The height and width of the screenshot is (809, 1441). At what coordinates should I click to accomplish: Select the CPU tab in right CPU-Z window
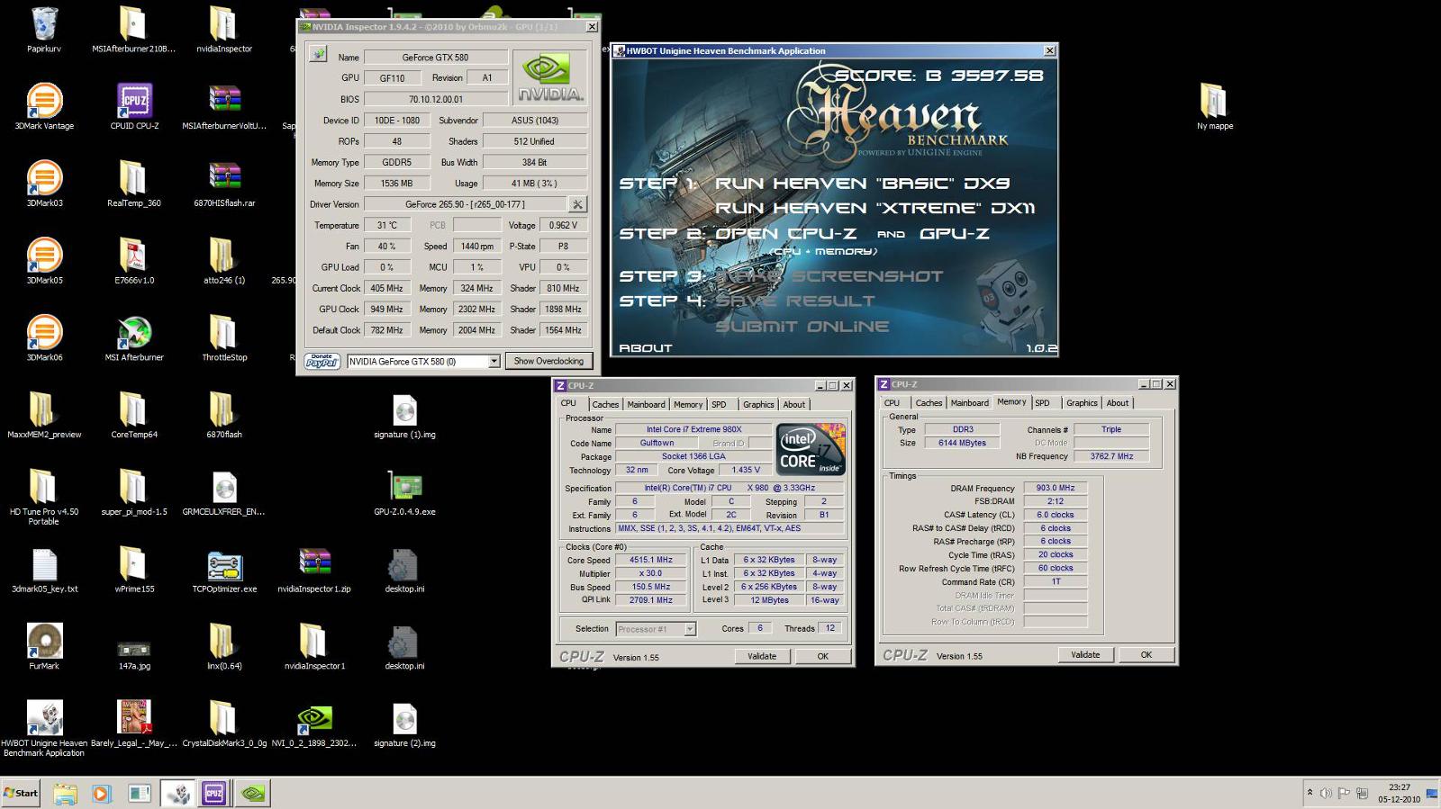[892, 403]
